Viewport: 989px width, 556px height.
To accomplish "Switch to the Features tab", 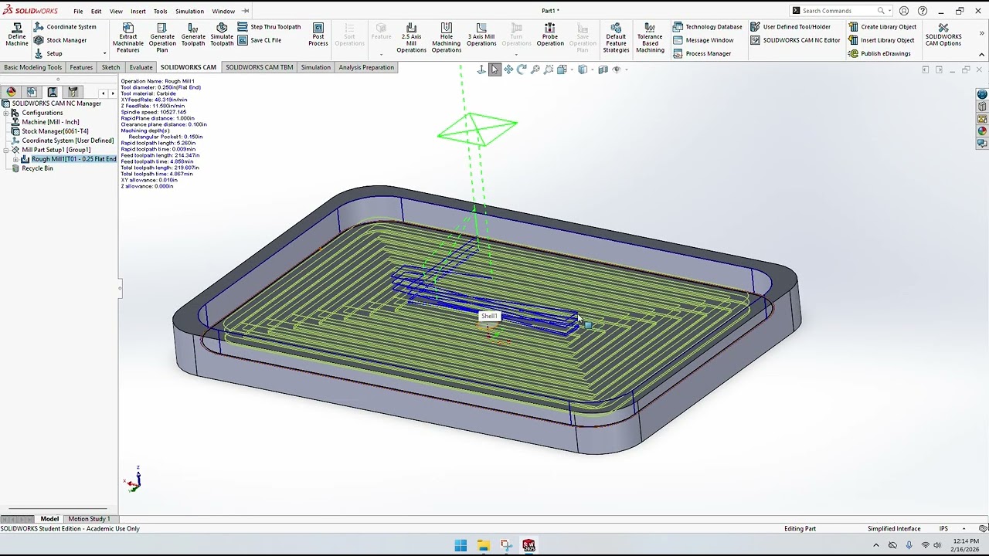I will [81, 67].
